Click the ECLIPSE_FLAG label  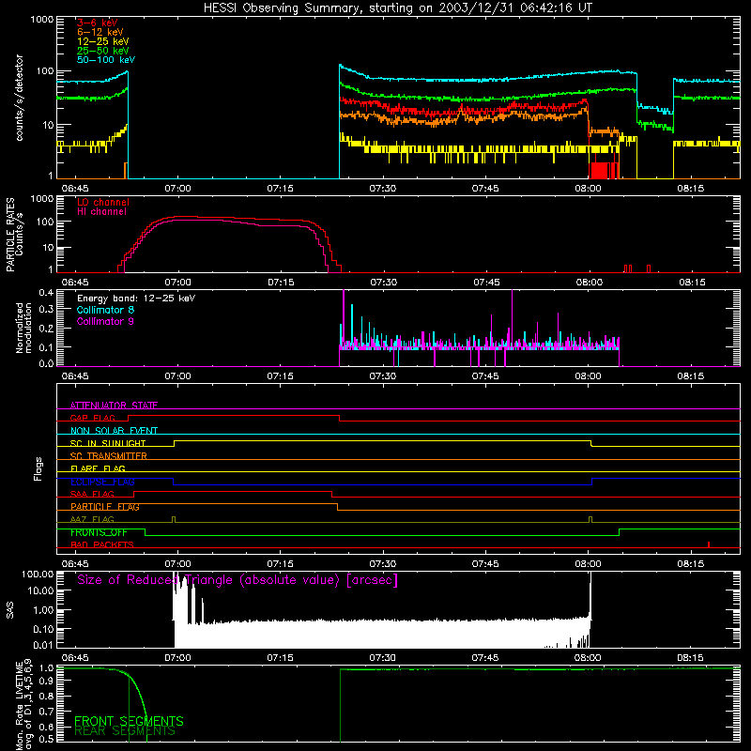click(x=102, y=482)
